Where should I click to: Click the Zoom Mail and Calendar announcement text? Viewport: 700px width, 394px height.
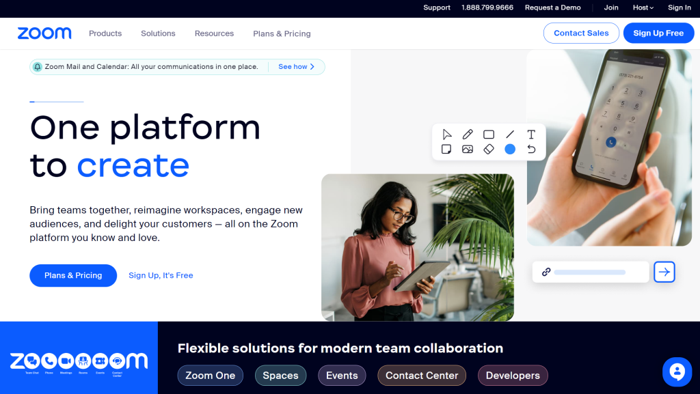151,67
